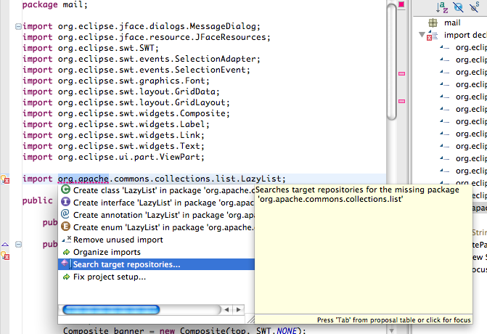Click the GridData import line
This screenshot has width=487, height=334.
point(121,91)
